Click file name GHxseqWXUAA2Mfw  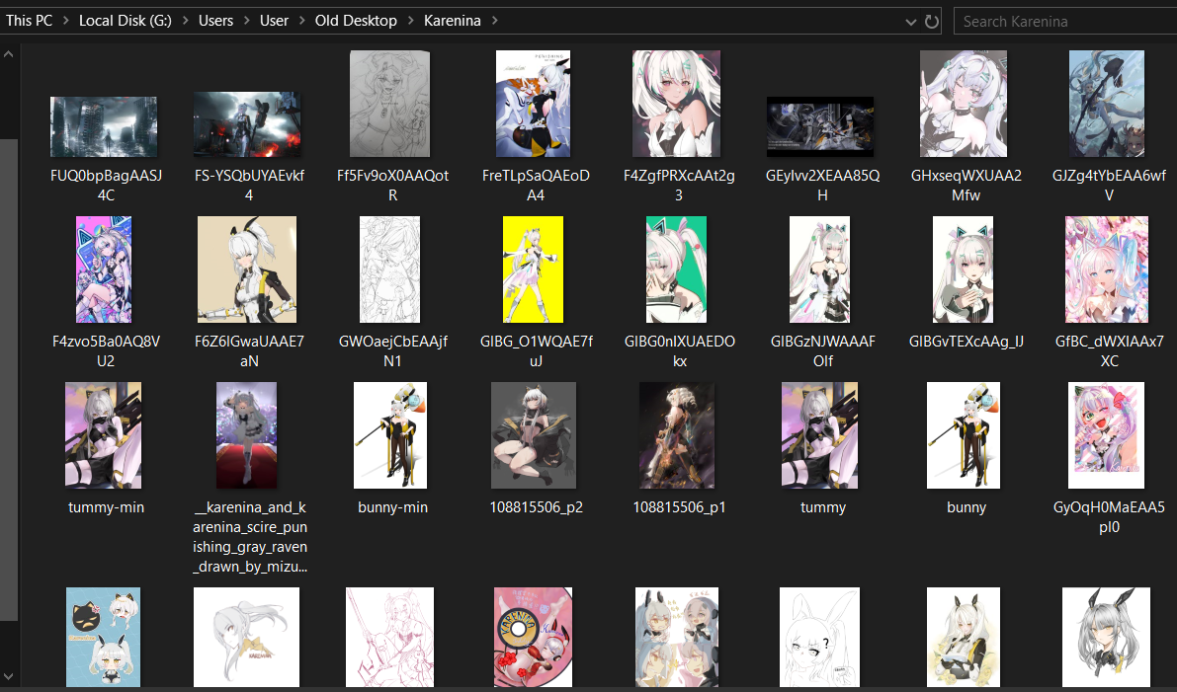coord(967,186)
